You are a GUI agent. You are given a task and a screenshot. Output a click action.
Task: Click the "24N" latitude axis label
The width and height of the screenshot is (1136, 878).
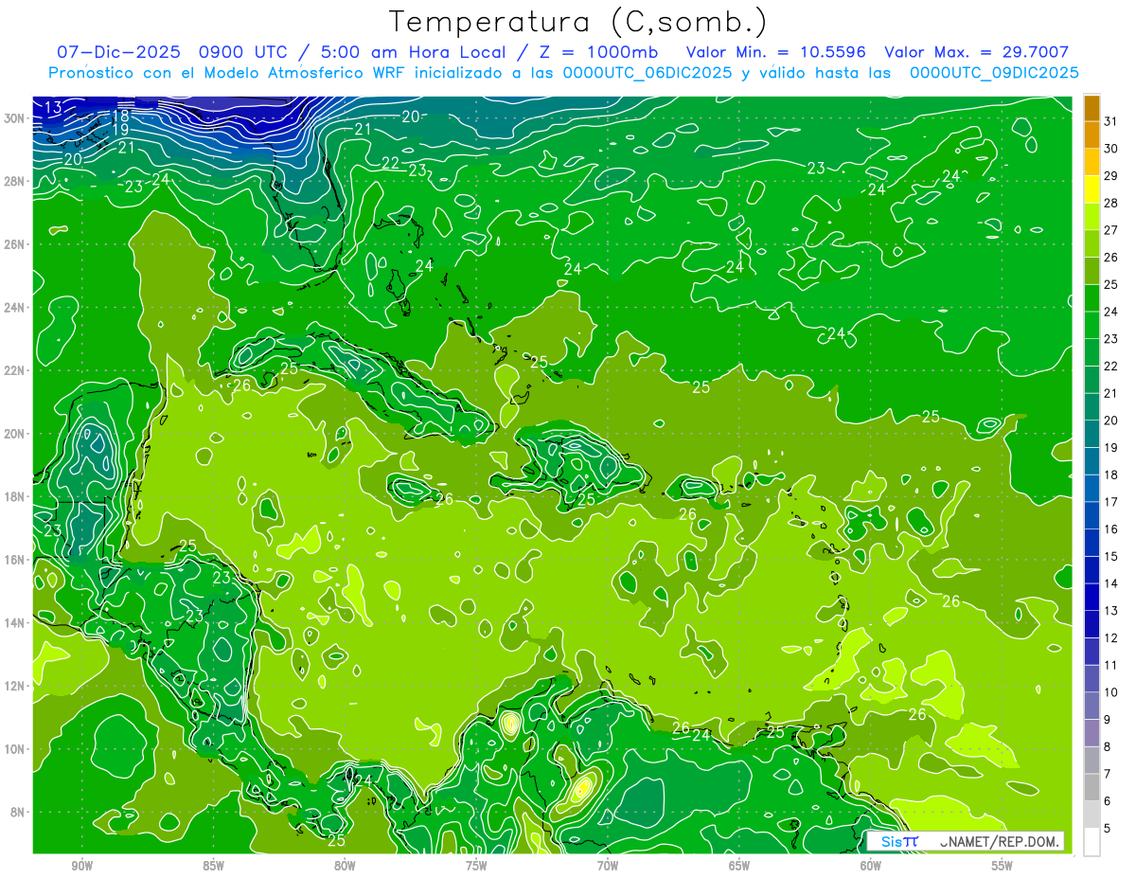tap(14, 308)
